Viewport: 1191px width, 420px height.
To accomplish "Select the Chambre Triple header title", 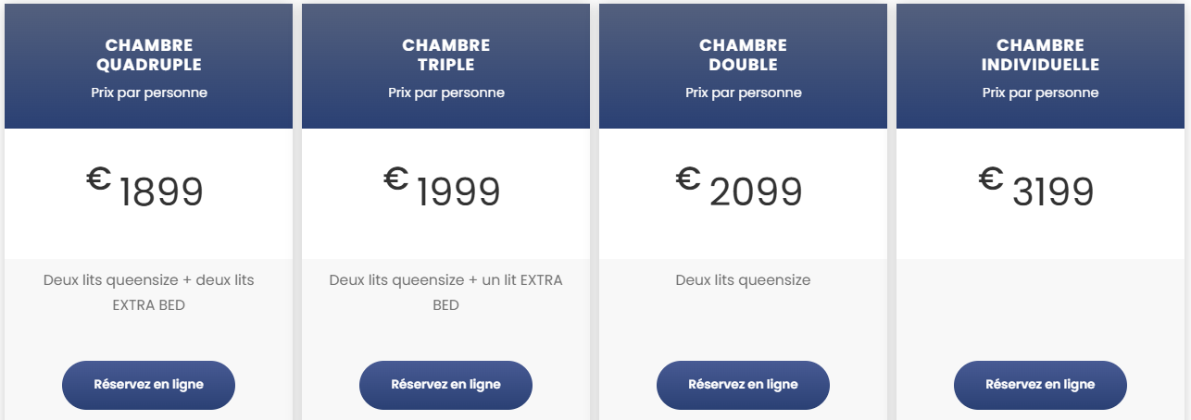I will point(446,56).
